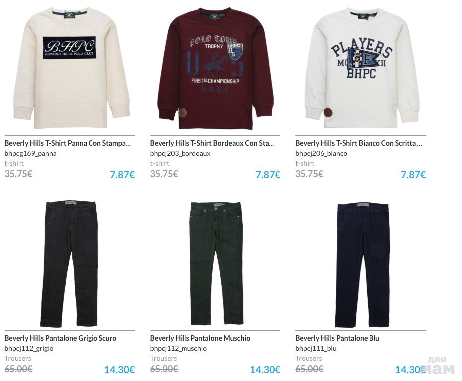Click the t-shirt category under bhpcj206_bianco

click(305, 163)
